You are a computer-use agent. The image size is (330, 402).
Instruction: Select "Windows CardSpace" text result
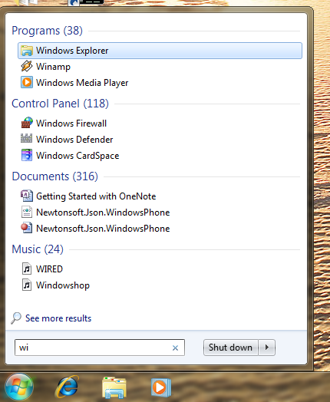78,156
